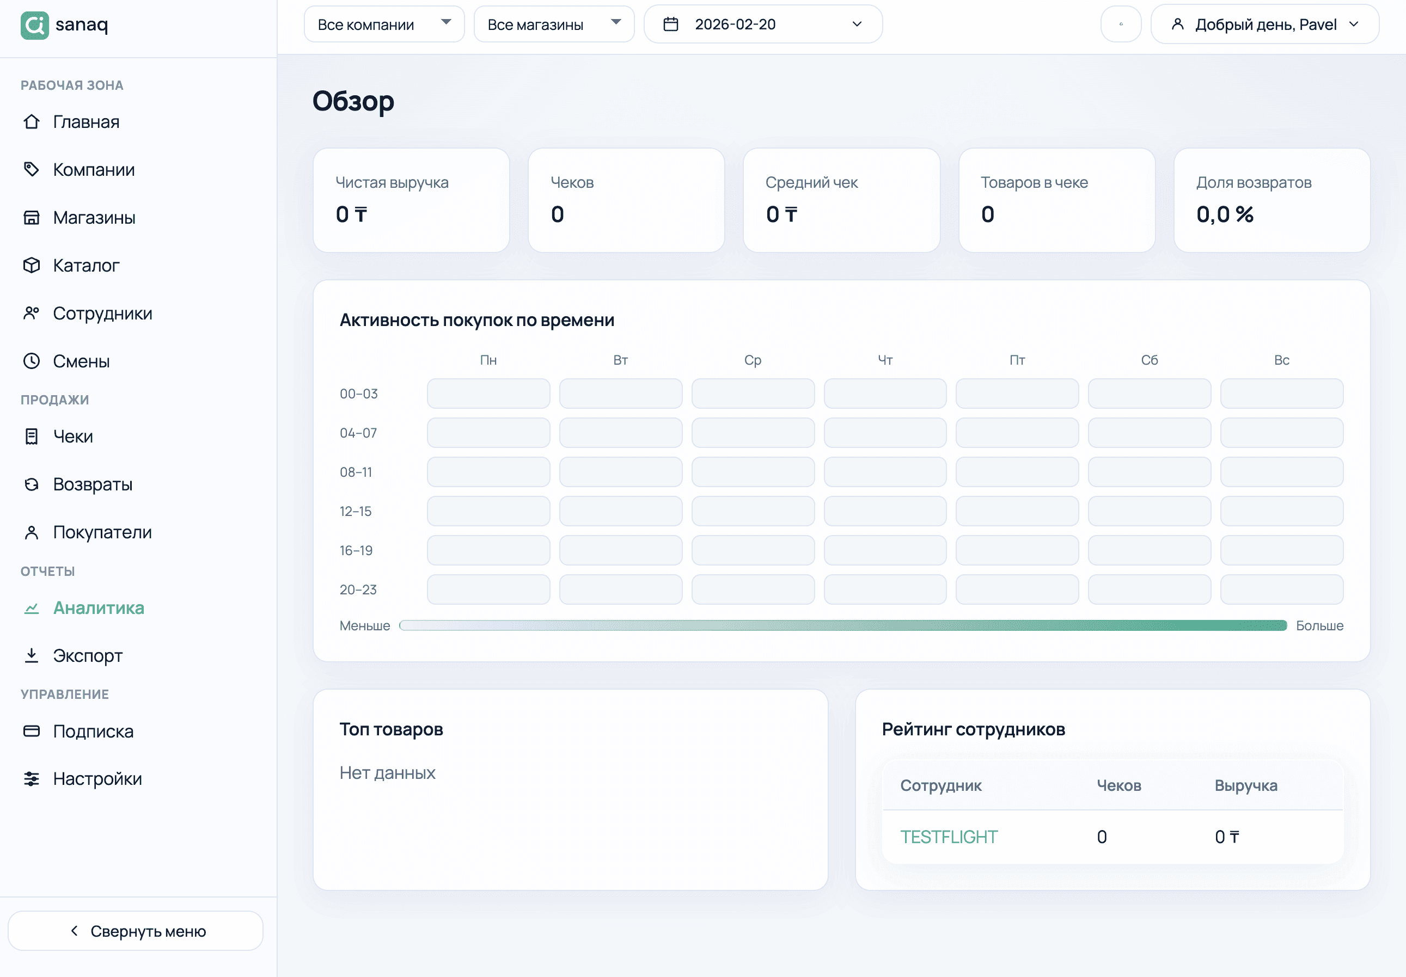Select the Сотрудники people icon
The width and height of the screenshot is (1406, 977).
pos(33,313)
